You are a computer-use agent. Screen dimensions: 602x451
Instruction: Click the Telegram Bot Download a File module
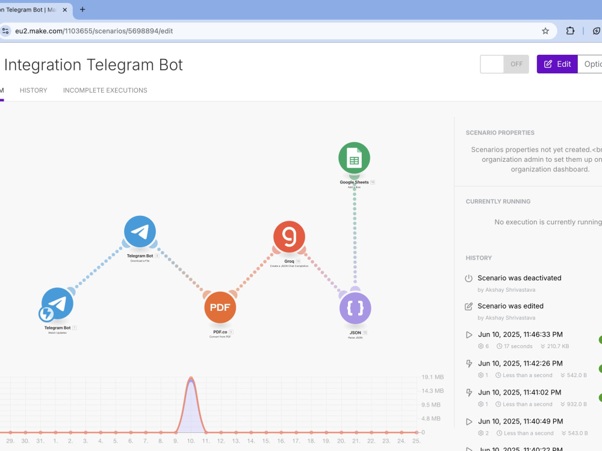point(140,232)
